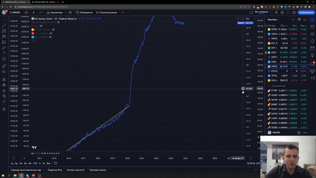The image size is (316, 178).
Task: Open the go-to-date calendar icon
Action: [x=56, y=164]
